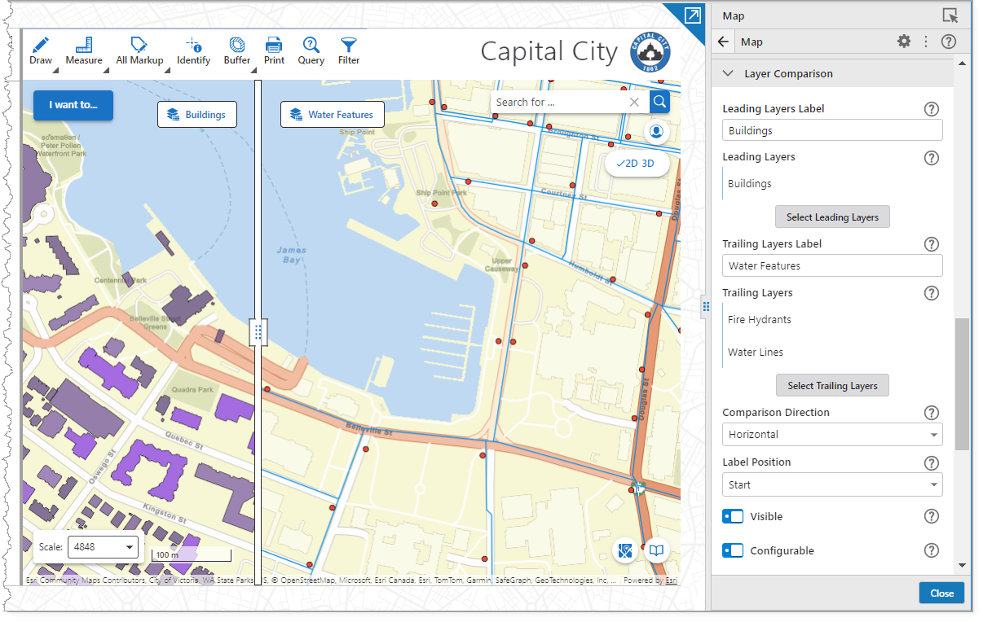Click the settings panel scrollbar thumb
Viewport: 983px width, 622px height.
click(x=962, y=383)
